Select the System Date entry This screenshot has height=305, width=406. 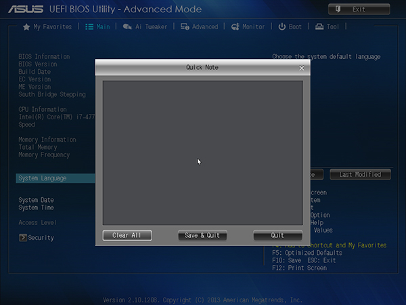pyautogui.click(x=37, y=200)
